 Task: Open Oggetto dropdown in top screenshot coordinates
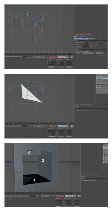click(52, 67)
